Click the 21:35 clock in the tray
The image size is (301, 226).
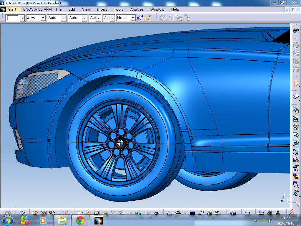coord(286,218)
